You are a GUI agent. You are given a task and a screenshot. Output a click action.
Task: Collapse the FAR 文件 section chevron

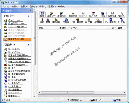point(29,16)
